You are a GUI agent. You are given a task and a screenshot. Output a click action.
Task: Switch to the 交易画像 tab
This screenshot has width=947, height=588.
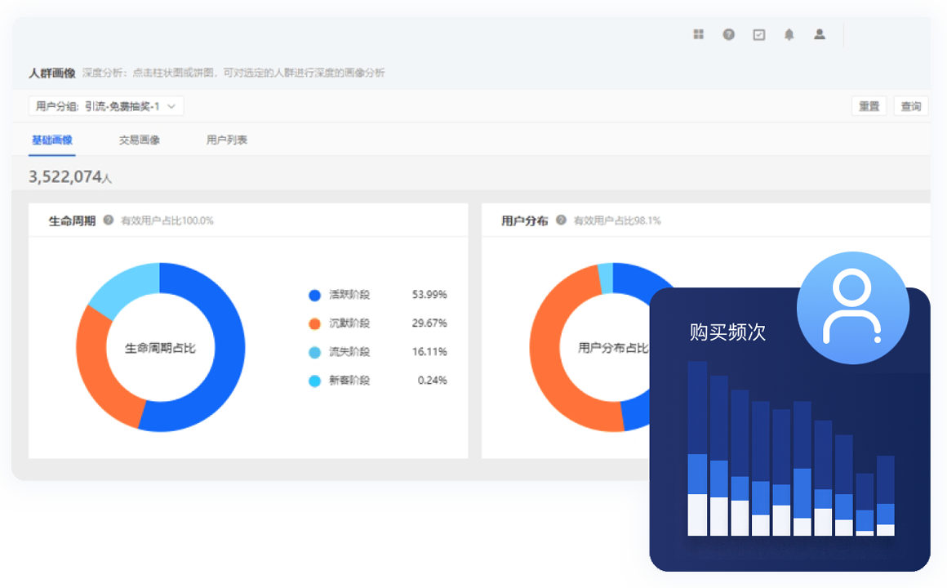[140, 140]
